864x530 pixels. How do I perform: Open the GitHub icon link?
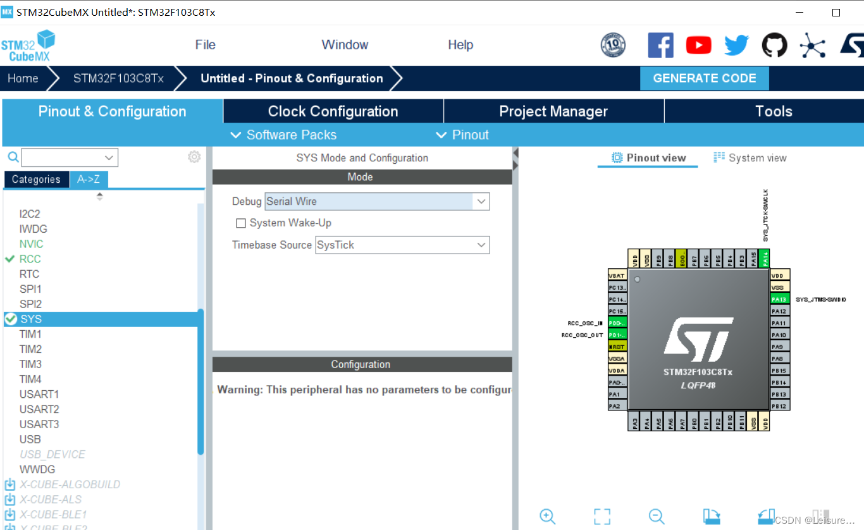pos(774,46)
